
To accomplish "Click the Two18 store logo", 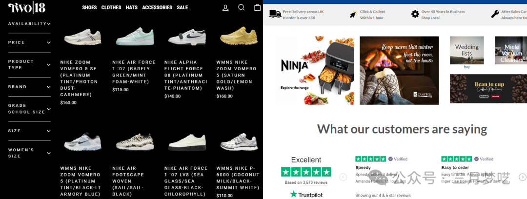I will [x=27, y=8].
